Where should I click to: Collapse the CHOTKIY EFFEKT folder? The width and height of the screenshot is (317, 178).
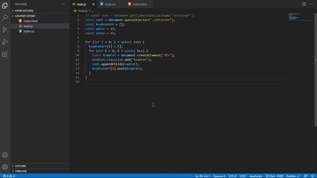coord(40,16)
